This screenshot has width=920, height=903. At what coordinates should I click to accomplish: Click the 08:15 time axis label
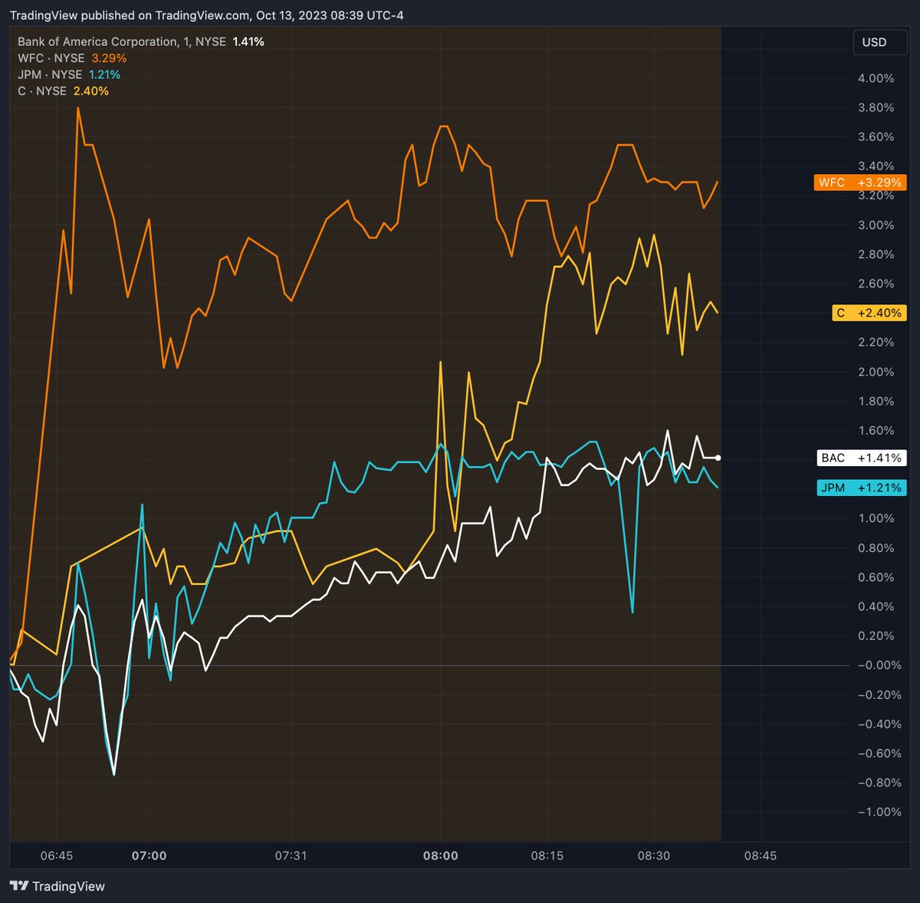[547, 855]
